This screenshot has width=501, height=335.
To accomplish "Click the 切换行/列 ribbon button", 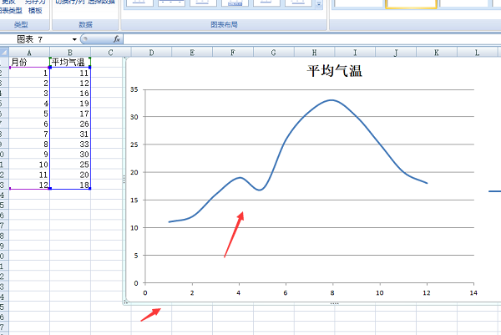I will pyautogui.click(x=70, y=2).
